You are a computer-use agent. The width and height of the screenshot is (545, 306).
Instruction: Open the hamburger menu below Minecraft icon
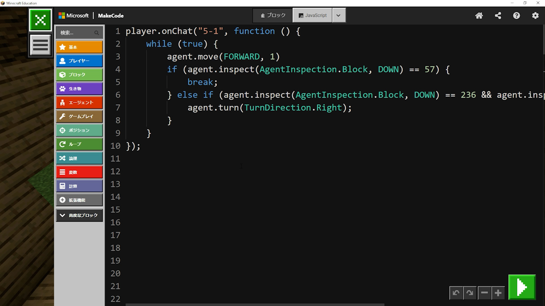coord(40,45)
